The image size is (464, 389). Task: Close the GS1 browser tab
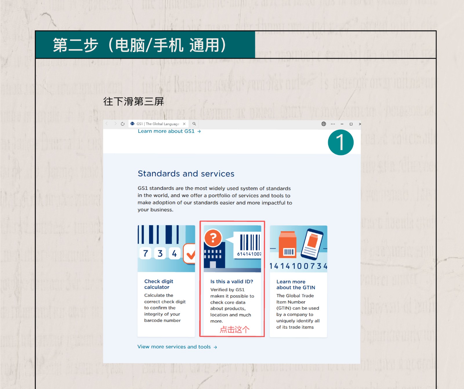[184, 124]
